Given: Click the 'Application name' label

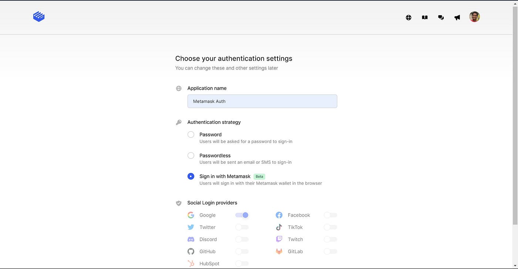Looking at the screenshot, I should click(207, 88).
